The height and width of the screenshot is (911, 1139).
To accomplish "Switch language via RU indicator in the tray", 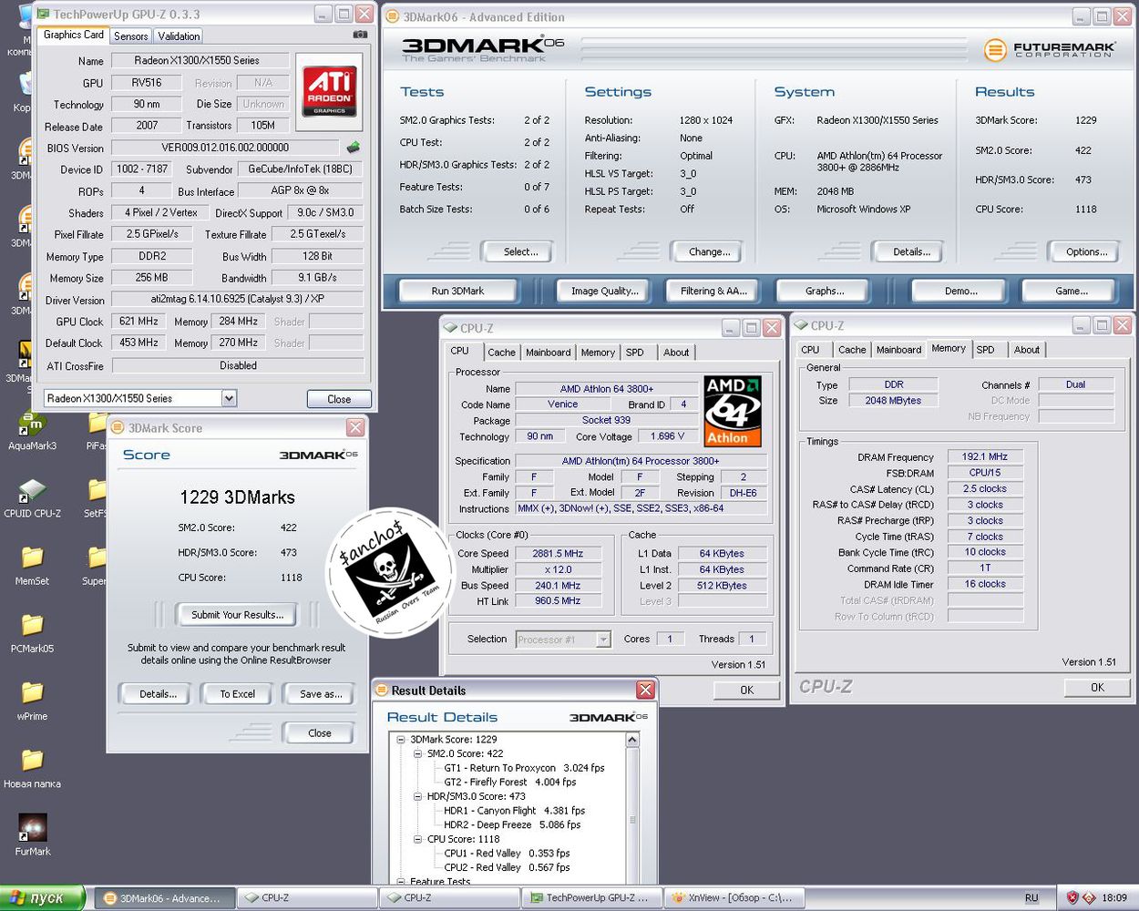I will point(1031,897).
